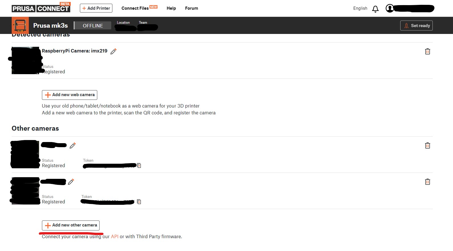Delete the RaspberryPi Camera imx219 trash icon

tap(428, 51)
